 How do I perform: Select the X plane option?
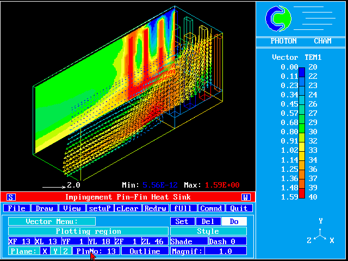pos(45,251)
